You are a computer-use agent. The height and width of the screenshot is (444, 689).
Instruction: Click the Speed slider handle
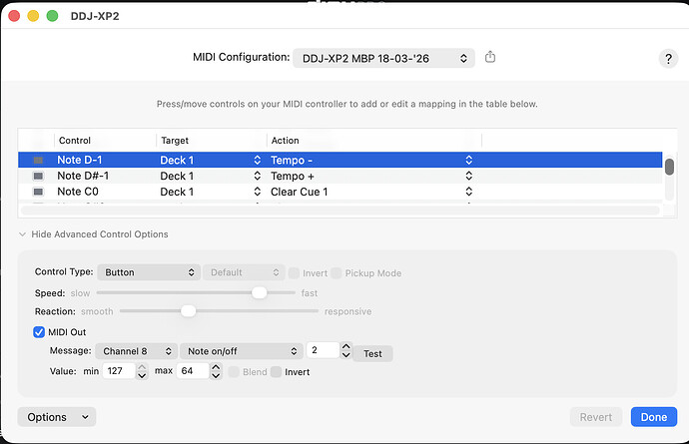260,292
